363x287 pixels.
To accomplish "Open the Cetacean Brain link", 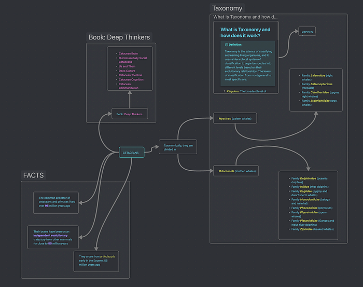I will 128,54.
